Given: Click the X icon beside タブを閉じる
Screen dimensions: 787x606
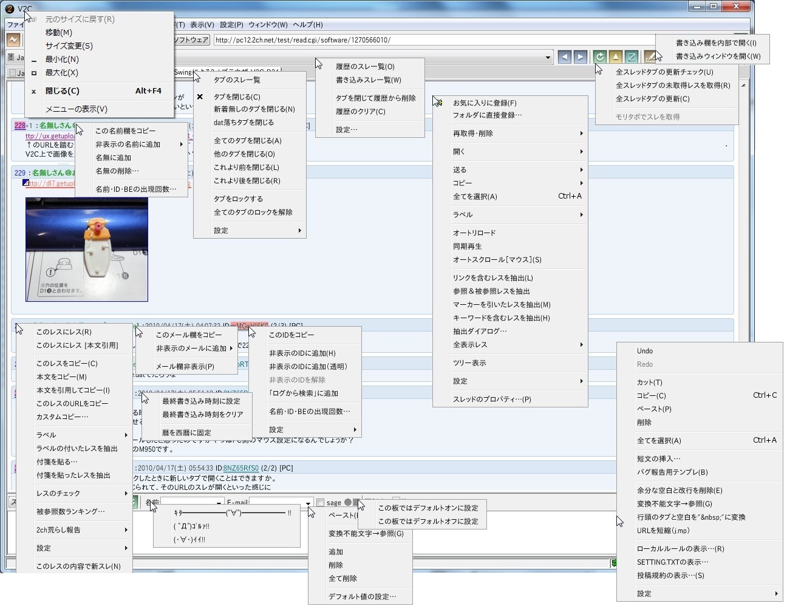Looking at the screenshot, I should (200, 97).
